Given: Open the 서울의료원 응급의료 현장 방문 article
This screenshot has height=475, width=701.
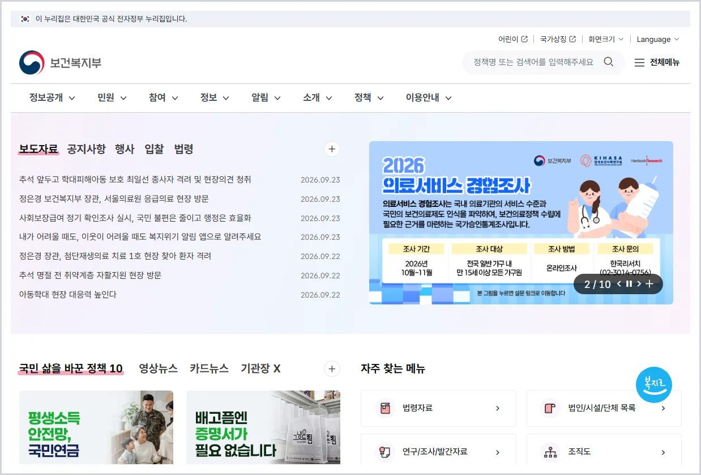Looking at the screenshot, I should 114,199.
